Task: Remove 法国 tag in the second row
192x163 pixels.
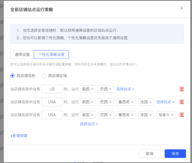Action: click(150, 102)
